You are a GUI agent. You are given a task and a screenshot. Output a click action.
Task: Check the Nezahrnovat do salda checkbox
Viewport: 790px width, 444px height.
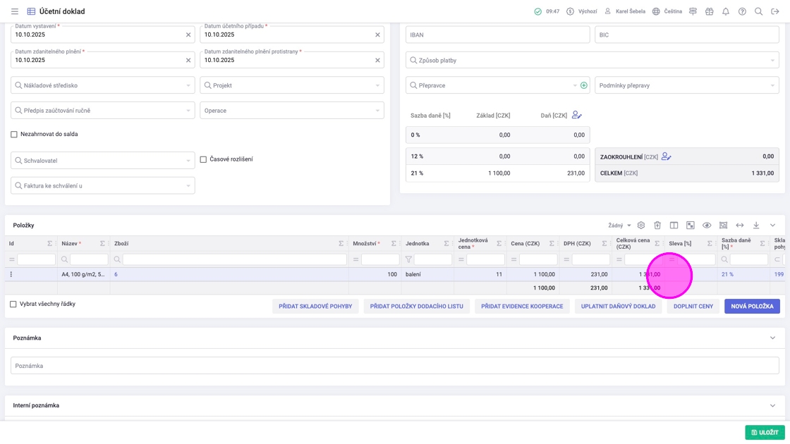click(14, 134)
